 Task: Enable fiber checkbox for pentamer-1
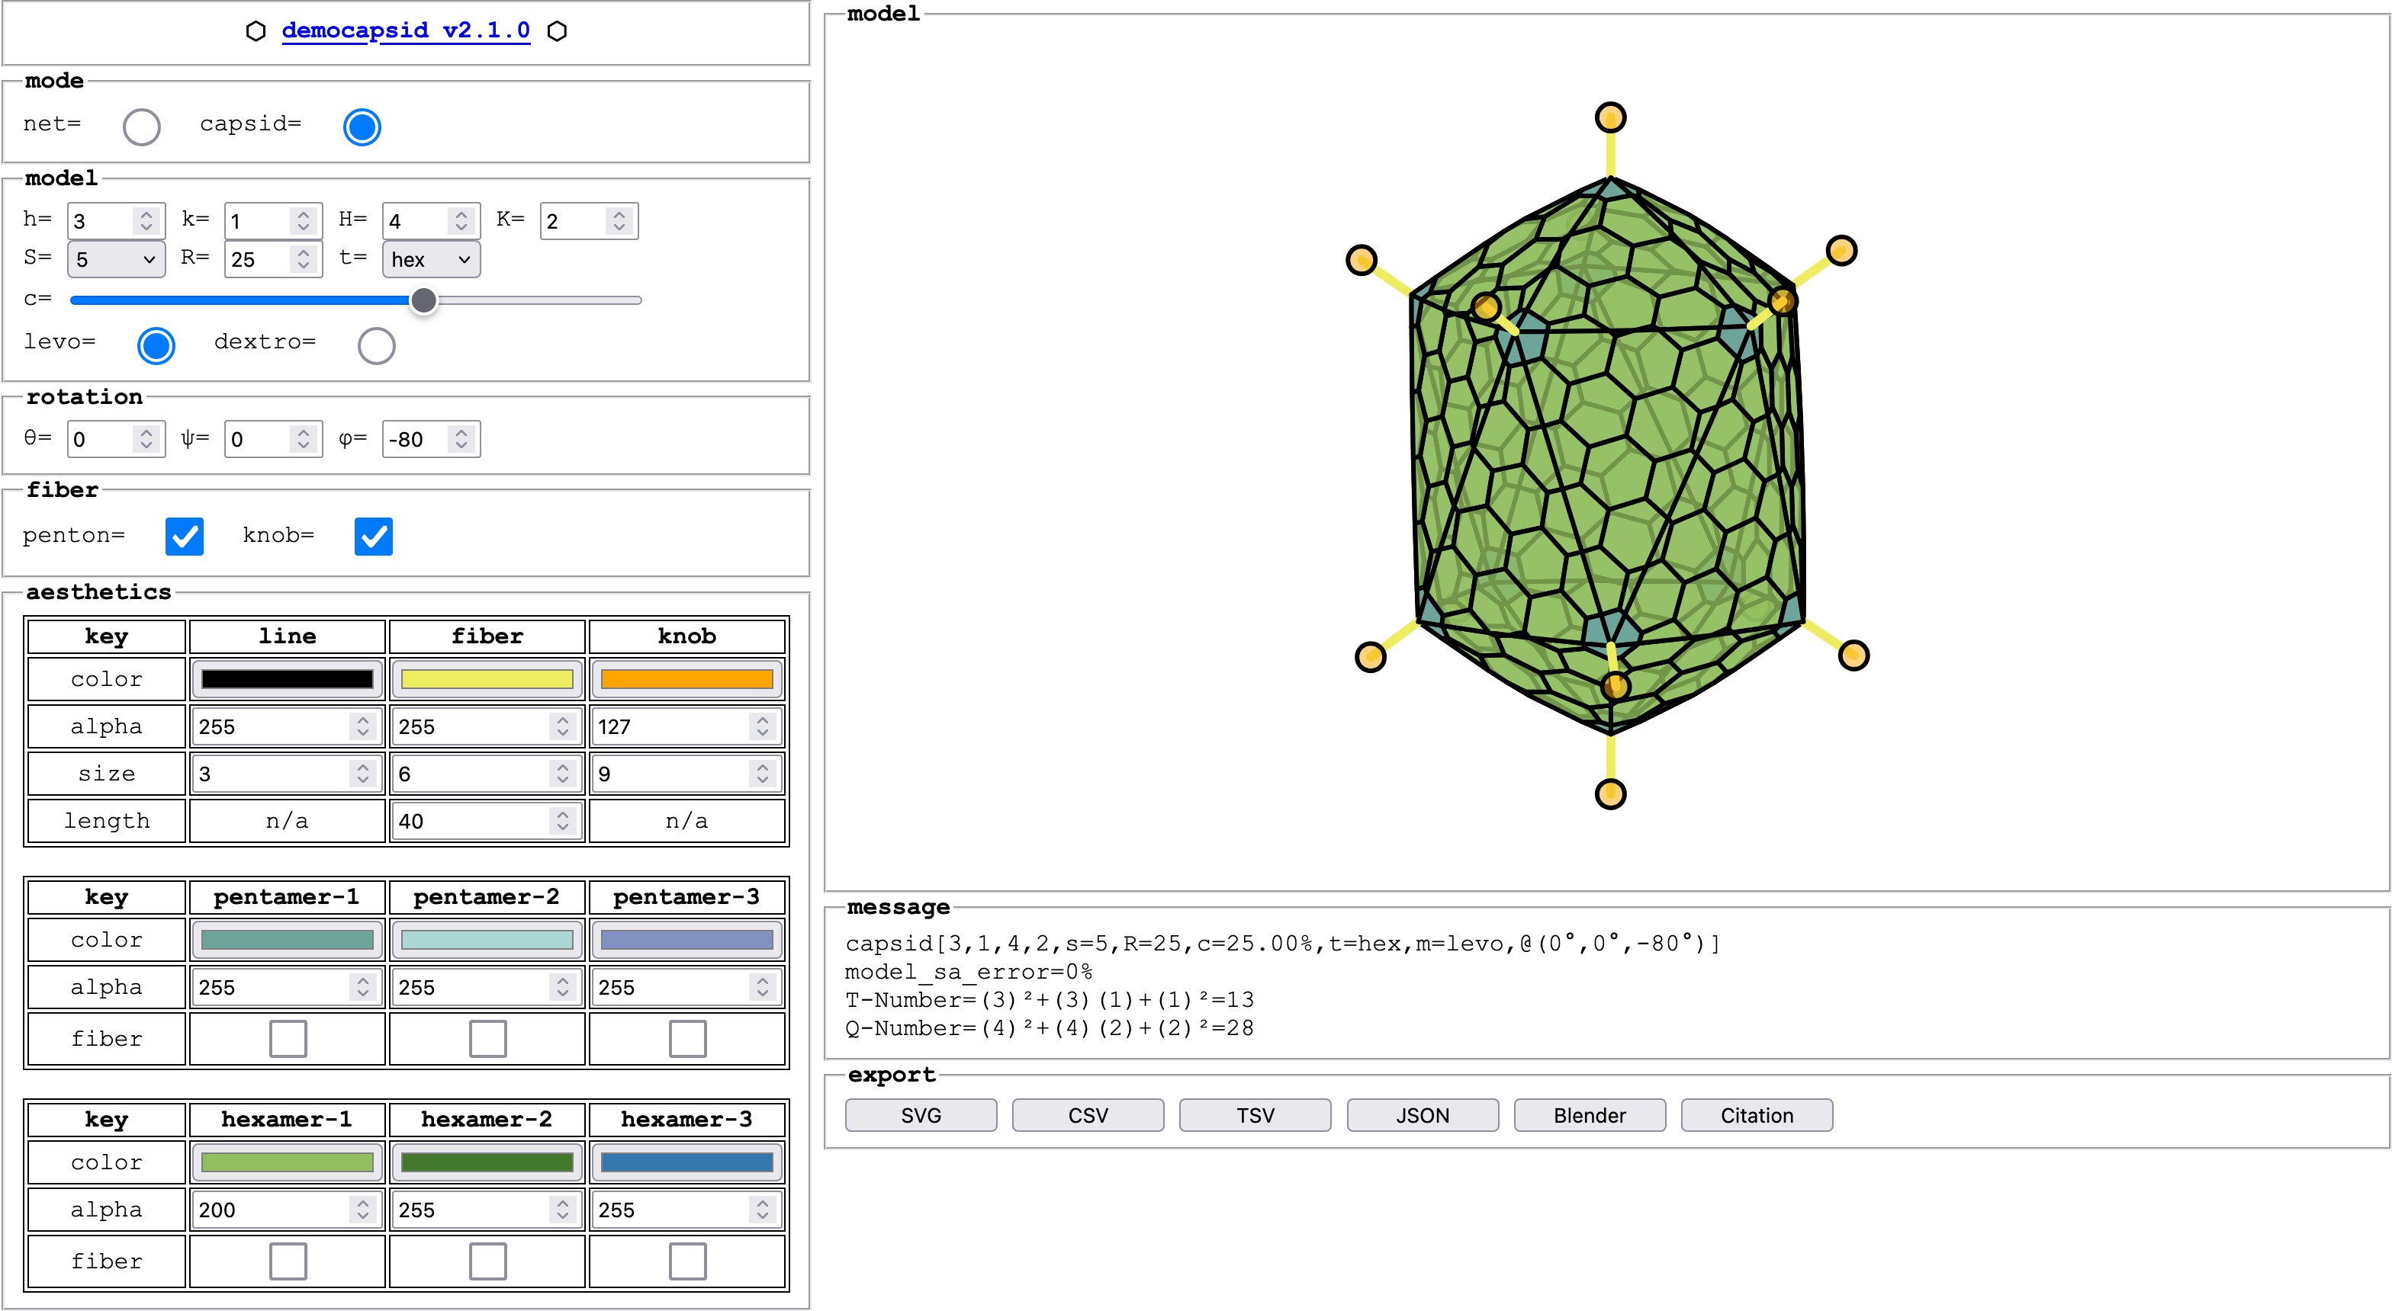click(x=288, y=1038)
